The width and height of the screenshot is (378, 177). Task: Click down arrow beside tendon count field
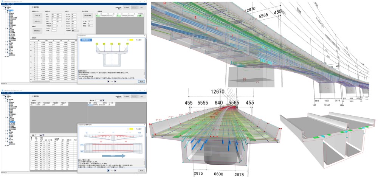104,100
